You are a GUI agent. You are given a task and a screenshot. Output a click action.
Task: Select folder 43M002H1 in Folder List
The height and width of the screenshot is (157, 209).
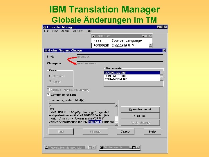102,45
